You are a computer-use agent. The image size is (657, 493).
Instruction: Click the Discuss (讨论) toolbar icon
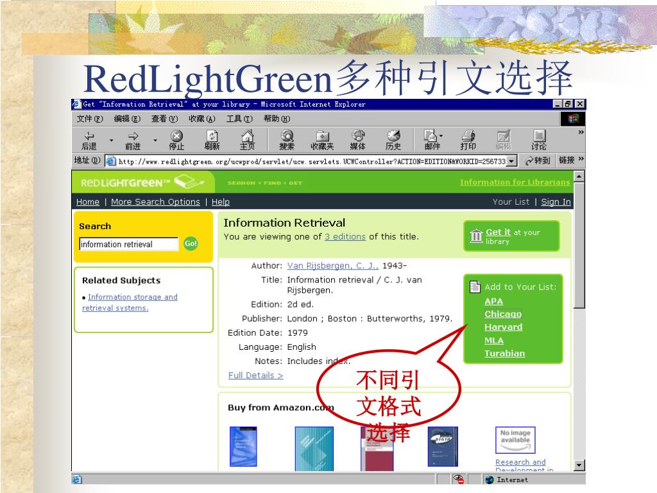(539, 141)
